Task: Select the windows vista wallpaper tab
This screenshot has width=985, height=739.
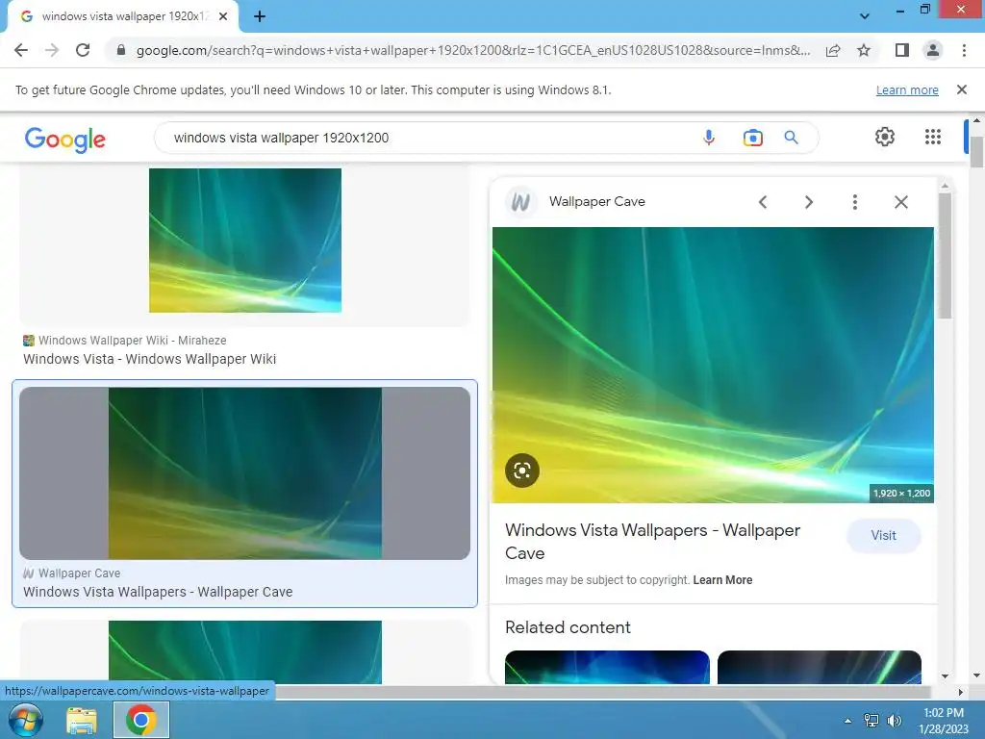Action: [x=122, y=16]
